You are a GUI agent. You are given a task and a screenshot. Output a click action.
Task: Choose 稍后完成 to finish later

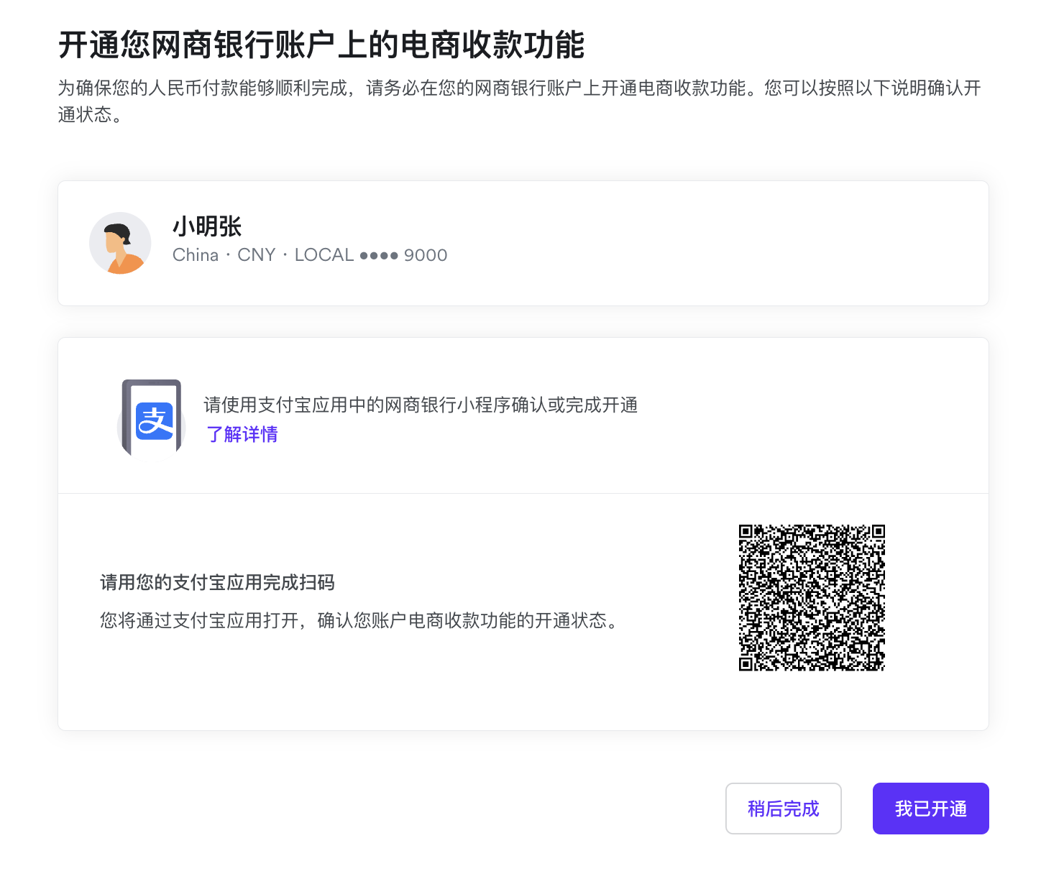pos(784,809)
